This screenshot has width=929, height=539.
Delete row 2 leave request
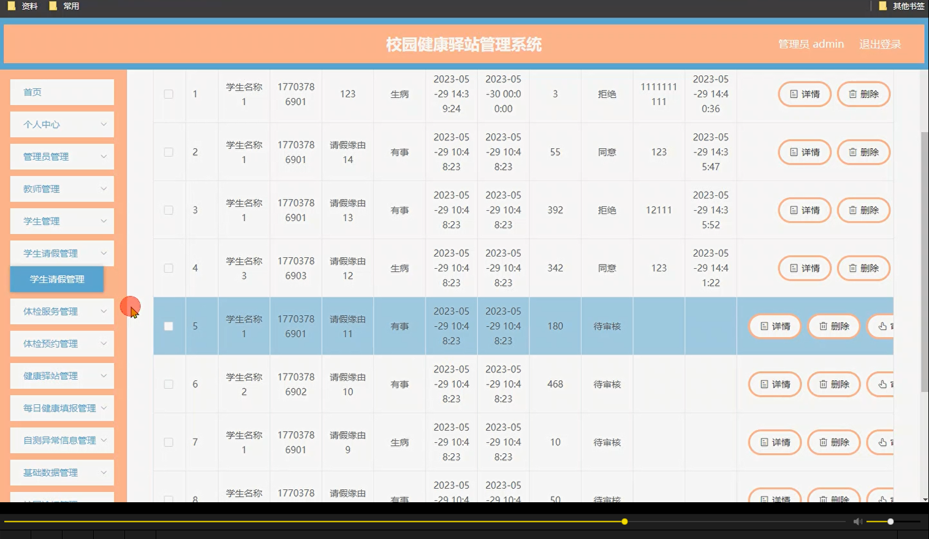[x=863, y=152]
